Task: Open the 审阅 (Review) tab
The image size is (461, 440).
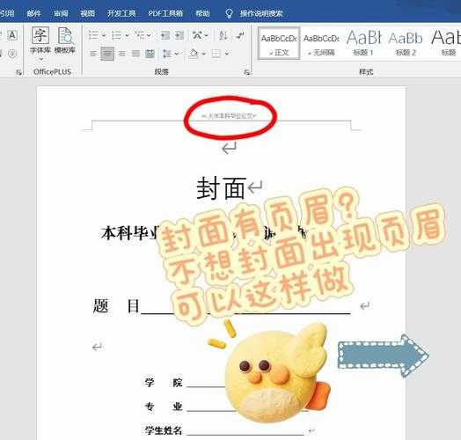Action: coord(61,13)
